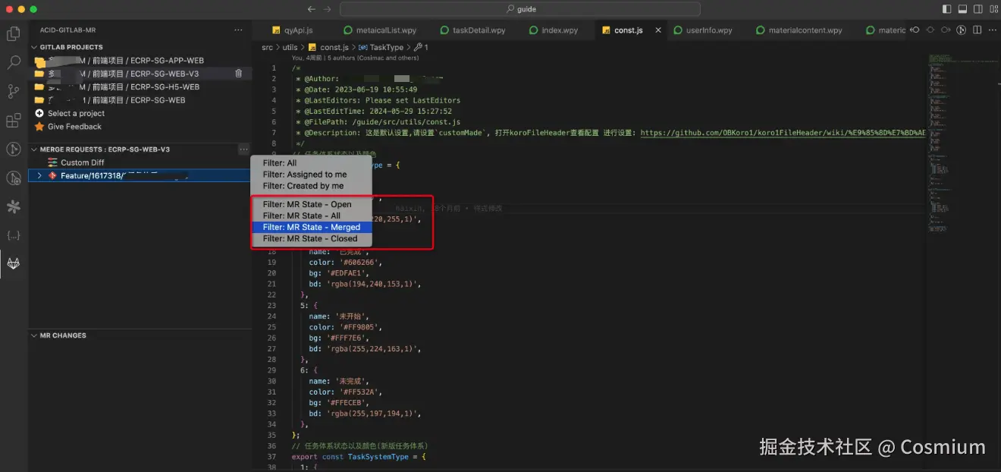Image resolution: width=1001 pixels, height=472 pixels.
Task: Click the guide command center search box
Action: (x=519, y=9)
